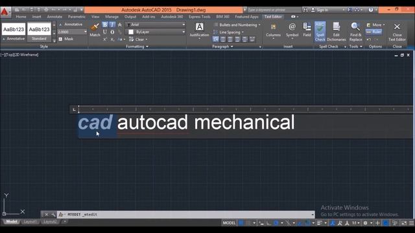
Task: Select the fifth paragraph alignment button
Action: [x=245, y=39]
